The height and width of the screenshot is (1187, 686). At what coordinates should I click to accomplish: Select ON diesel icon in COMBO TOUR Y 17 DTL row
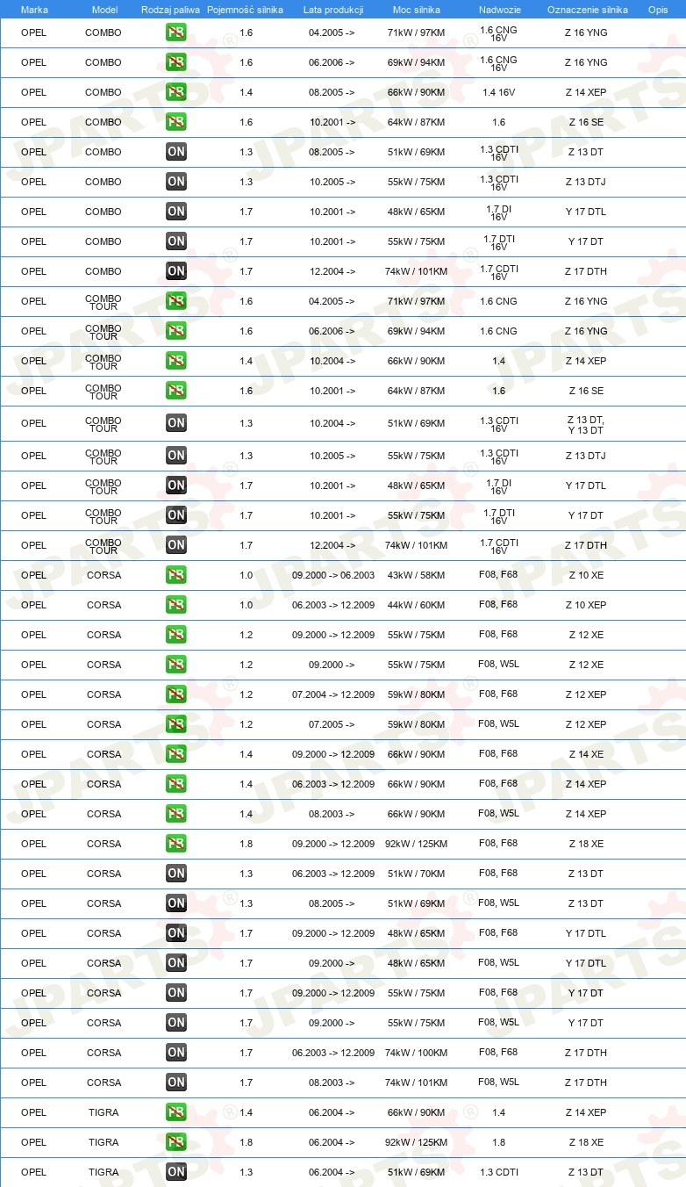pyautogui.click(x=175, y=486)
